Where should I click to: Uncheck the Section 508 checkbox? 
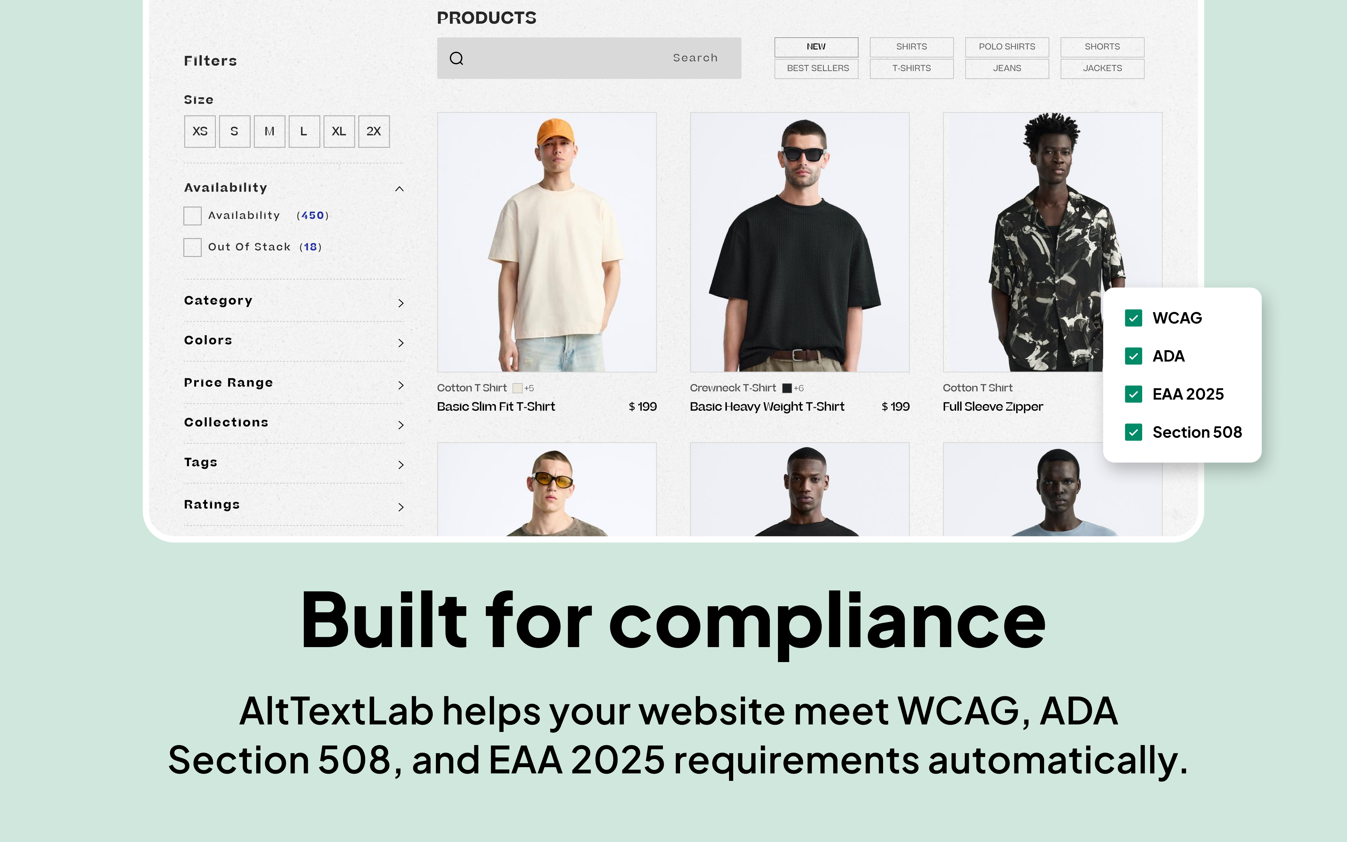1133,432
